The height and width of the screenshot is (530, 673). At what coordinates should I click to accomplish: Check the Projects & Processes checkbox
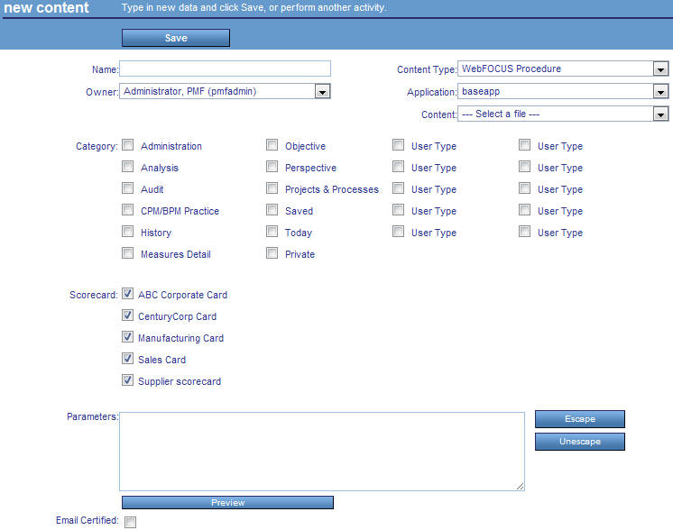pyautogui.click(x=272, y=188)
